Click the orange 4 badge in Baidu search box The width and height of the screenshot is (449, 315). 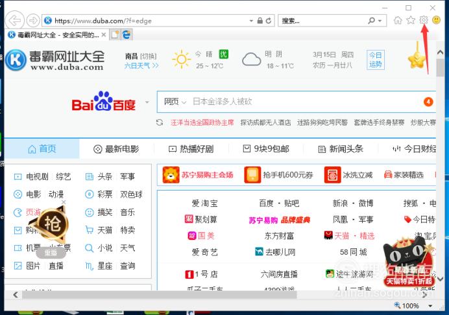click(x=428, y=102)
